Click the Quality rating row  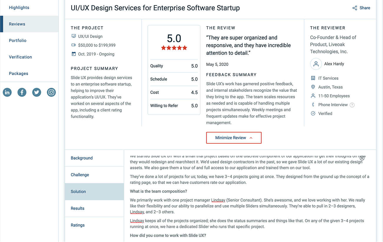[174, 66]
